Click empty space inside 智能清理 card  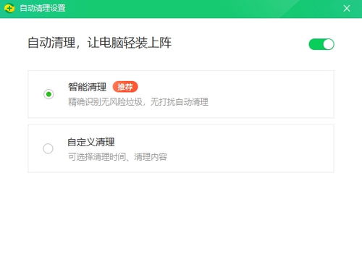coord(266,94)
